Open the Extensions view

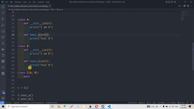[x=3, y=37]
